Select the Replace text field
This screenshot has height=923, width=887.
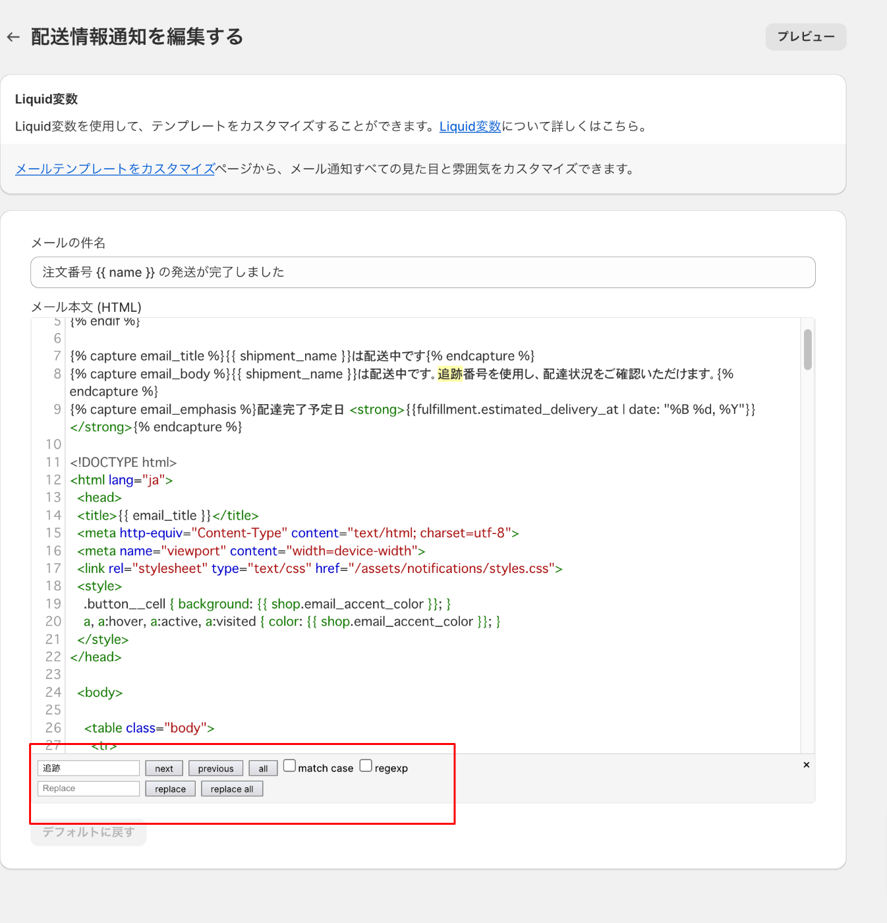click(88, 789)
